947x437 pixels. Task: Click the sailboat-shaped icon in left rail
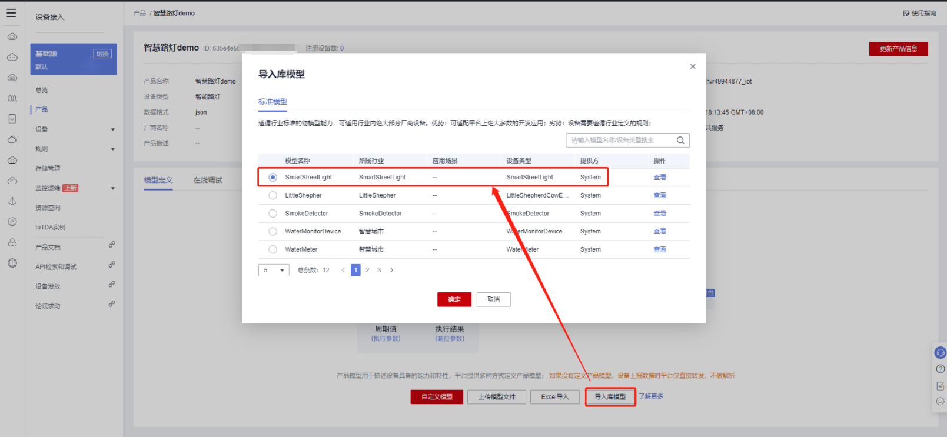click(x=12, y=201)
